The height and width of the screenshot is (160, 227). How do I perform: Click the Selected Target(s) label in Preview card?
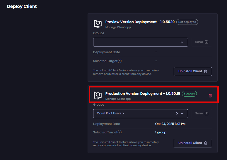click(x=107, y=61)
